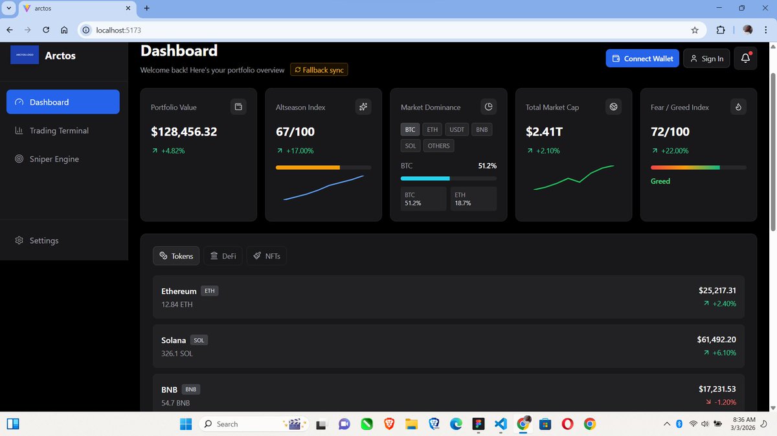777x436 pixels.
Task: Open Trading Terminal from the sidebar
Action: coord(59,131)
